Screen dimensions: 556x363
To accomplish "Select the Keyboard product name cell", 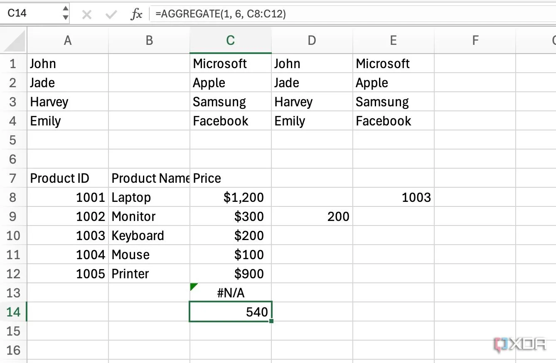I will [149, 235].
